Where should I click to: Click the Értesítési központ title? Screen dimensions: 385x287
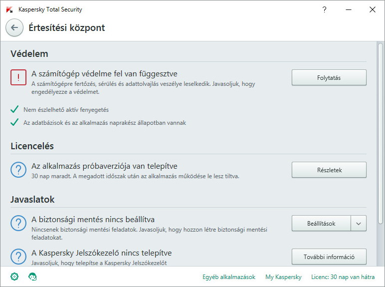67,27
